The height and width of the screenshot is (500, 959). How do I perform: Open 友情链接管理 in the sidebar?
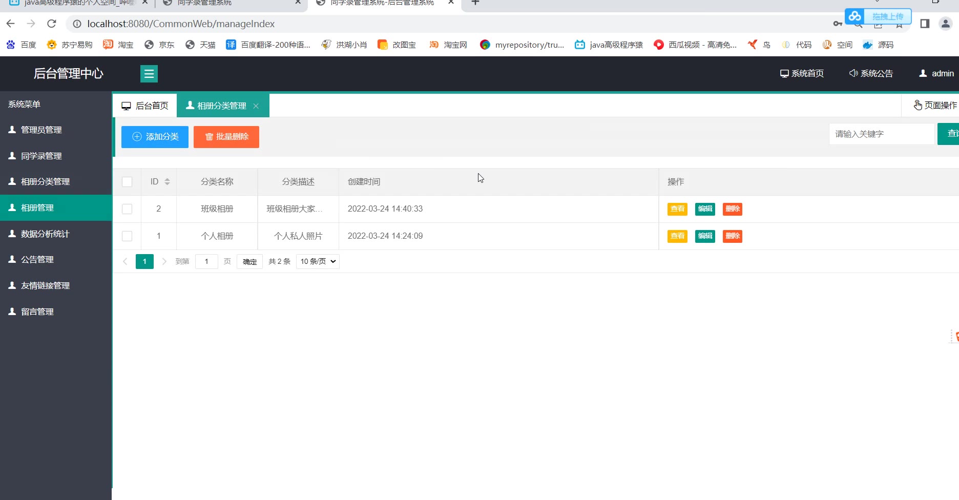(56, 286)
